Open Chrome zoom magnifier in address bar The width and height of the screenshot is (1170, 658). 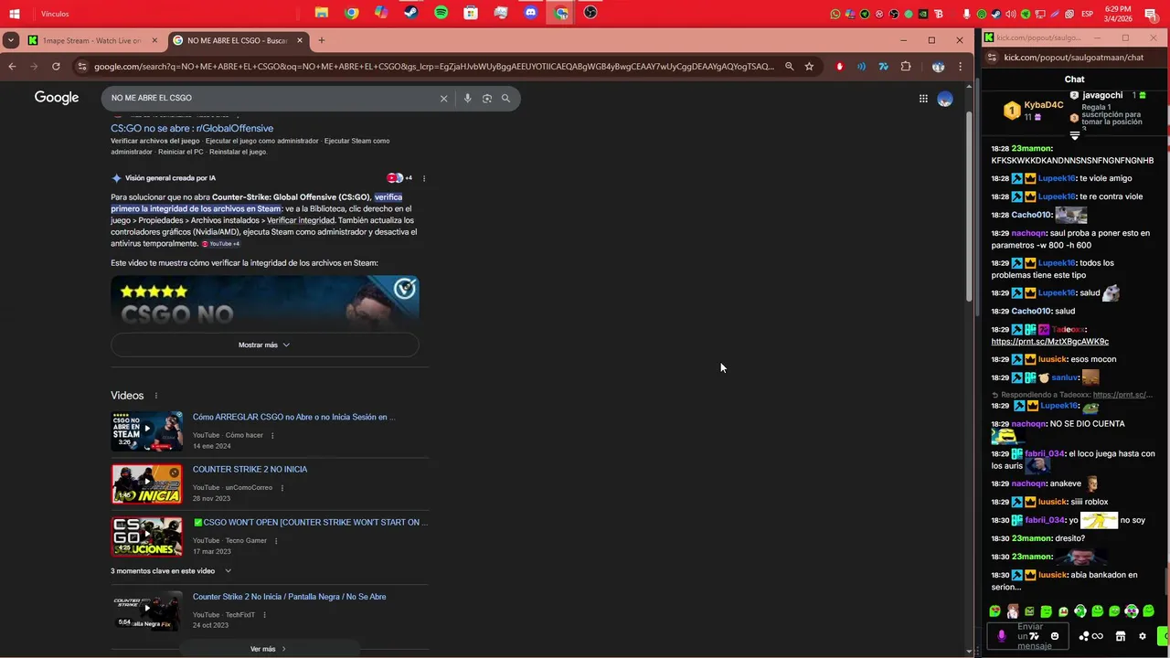pyautogui.click(x=789, y=67)
